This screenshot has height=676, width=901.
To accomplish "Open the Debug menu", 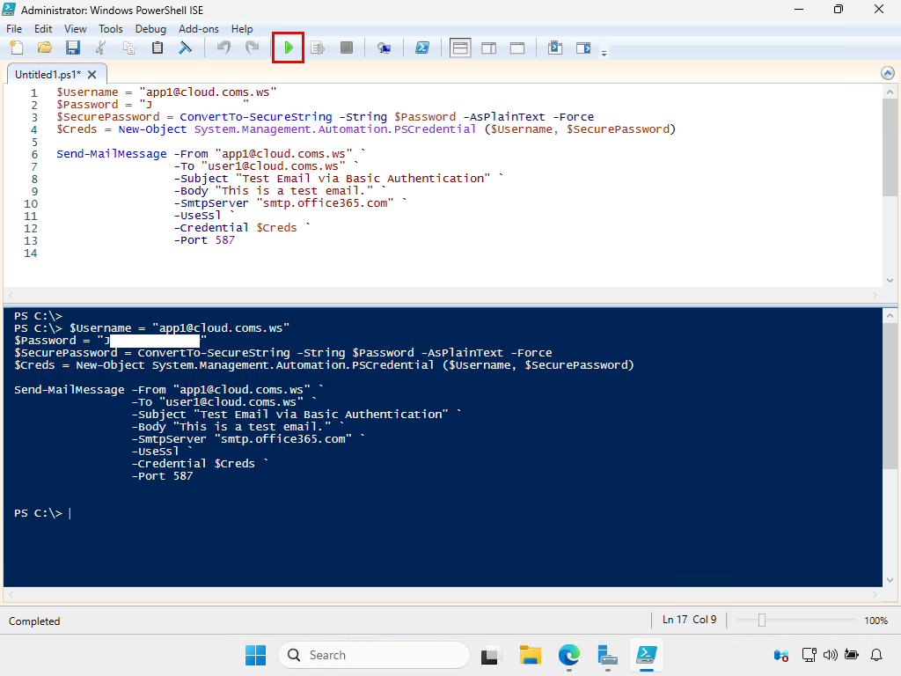I will click(150, 29).
